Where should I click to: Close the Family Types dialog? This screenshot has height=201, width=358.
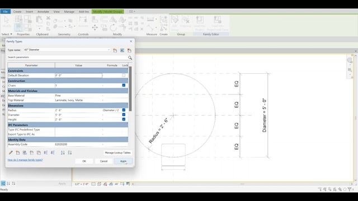pos(131,41)
